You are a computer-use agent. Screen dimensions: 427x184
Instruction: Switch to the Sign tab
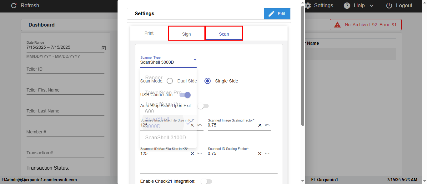point(187,33)
